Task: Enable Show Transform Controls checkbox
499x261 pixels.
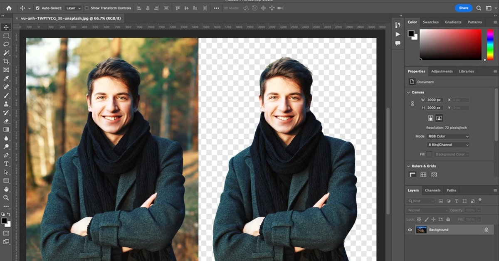Action: coord(86,8)
